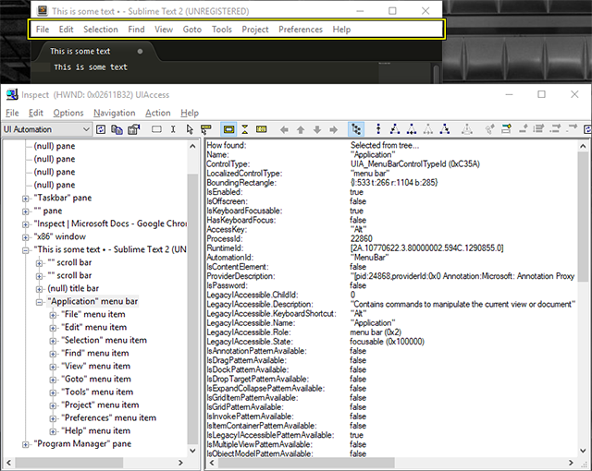Click the Inspect app icon in its title bar
592x471 pixels.
(x=12, y=94)
